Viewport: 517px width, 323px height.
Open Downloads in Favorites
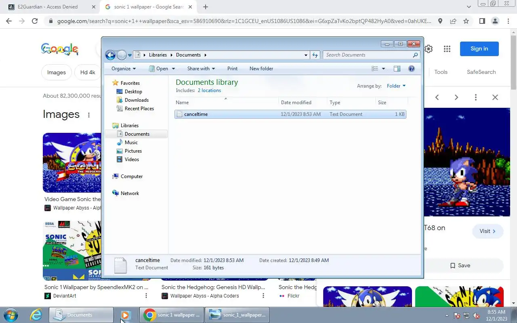tap(137, 100)
